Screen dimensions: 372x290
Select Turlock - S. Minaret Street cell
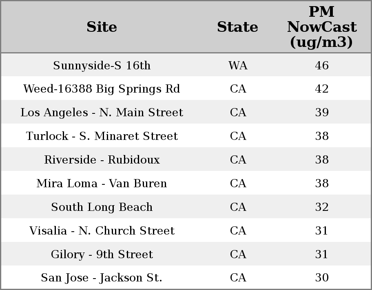pyautogui.click(x=102, y=136)
